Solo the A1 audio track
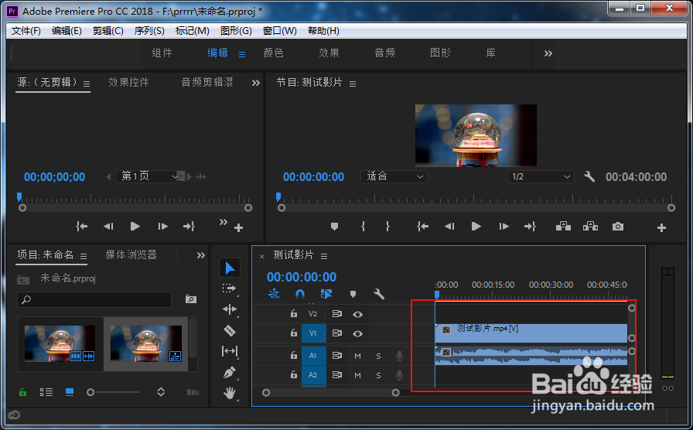 coord(378,356)
